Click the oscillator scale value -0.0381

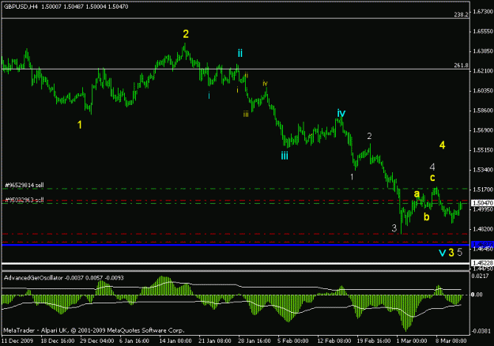coord(481,331)
